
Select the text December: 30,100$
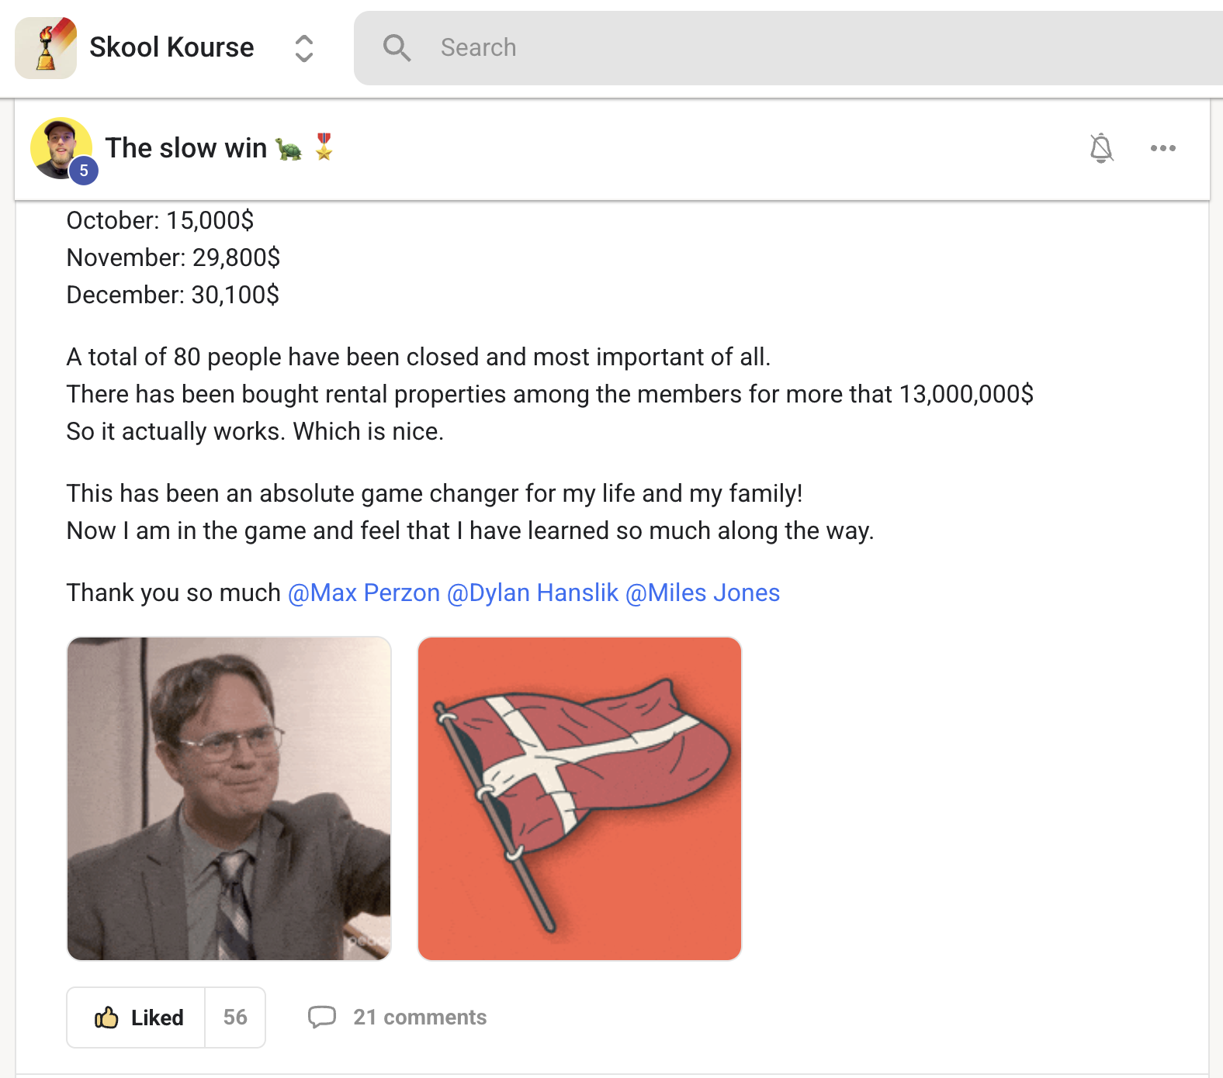[x=173, y=295]
